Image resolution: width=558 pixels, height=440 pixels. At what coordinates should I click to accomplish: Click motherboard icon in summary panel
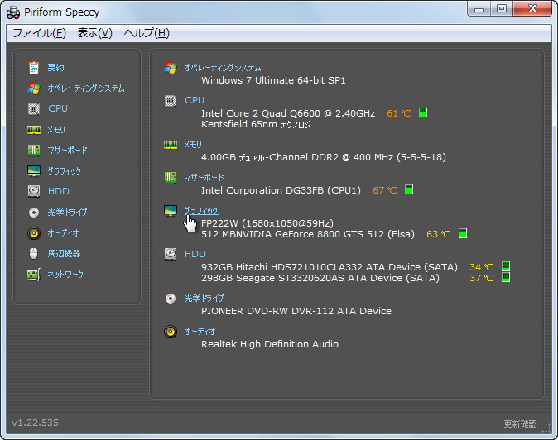[171, 177]
